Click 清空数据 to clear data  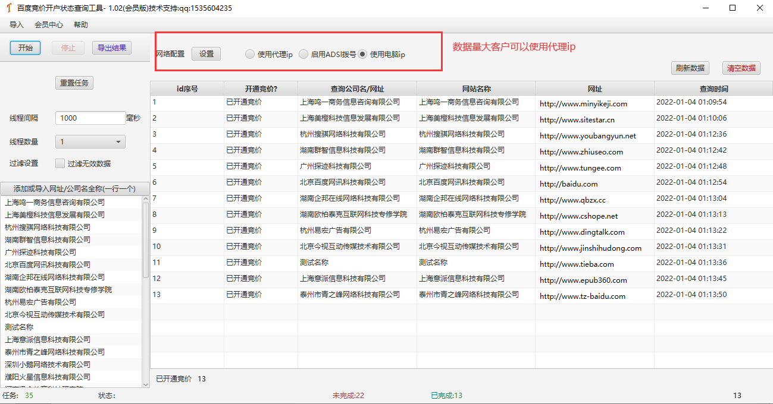[x=741, y=68]
